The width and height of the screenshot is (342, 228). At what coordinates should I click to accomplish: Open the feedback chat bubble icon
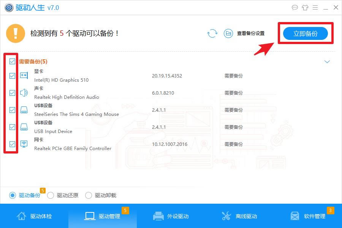[x=295, y=8]
